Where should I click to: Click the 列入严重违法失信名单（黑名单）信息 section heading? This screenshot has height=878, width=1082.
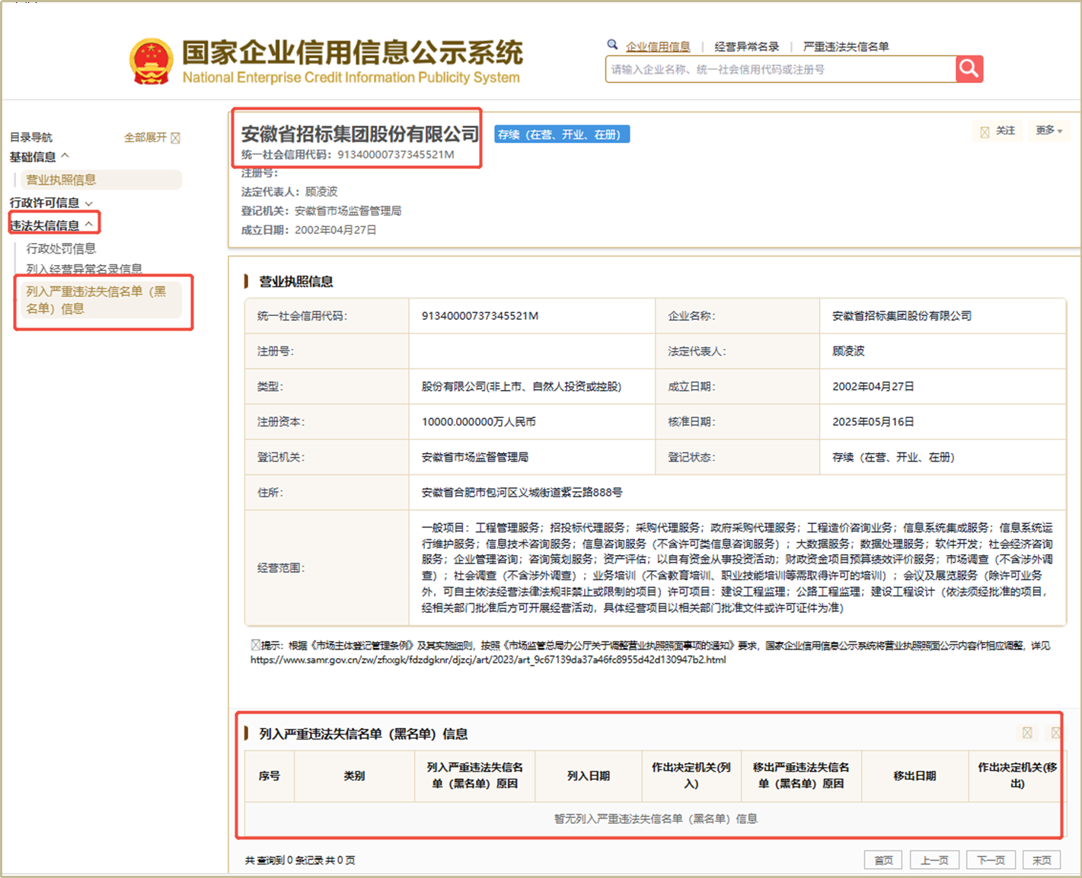click(363, 734)
